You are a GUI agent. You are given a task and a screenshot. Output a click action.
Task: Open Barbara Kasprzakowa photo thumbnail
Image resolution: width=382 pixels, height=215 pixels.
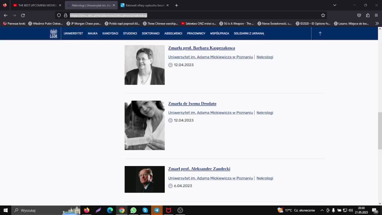[144, 65]
